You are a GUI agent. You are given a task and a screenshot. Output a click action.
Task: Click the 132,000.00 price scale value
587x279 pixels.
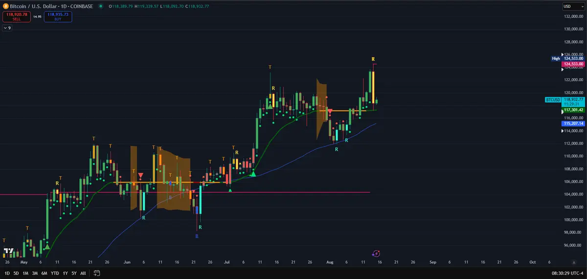pos(574,16)
